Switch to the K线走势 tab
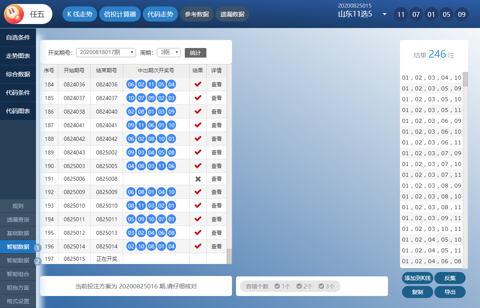Screen dimensions: 480x308 [80, 14]
